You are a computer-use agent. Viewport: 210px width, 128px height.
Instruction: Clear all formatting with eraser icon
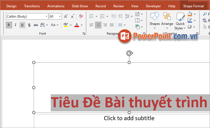81,16
